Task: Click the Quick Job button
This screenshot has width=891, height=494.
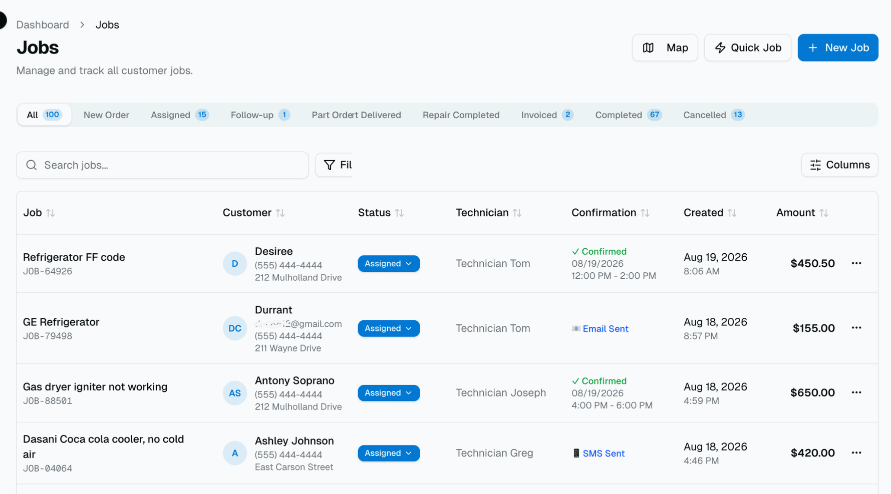Action: 747,48
